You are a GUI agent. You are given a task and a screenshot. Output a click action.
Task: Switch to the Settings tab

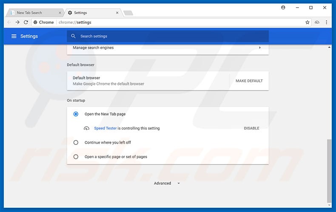pyautogui.click(x=93, y=13)
